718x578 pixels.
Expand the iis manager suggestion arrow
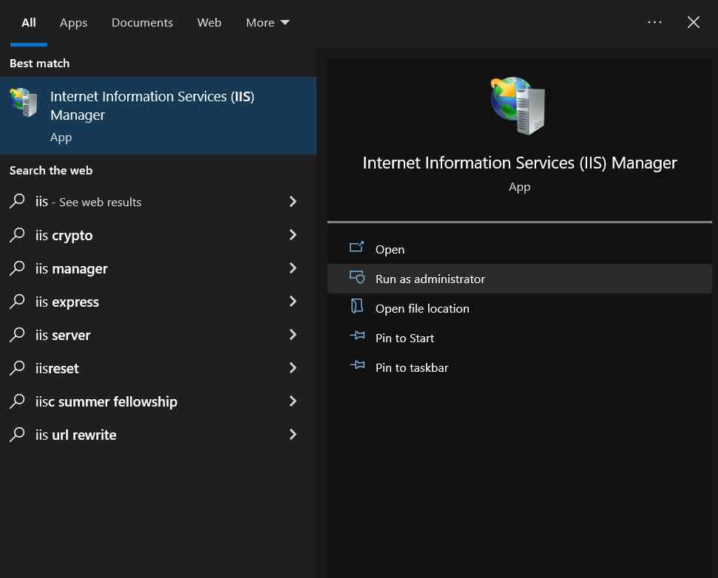293,268
